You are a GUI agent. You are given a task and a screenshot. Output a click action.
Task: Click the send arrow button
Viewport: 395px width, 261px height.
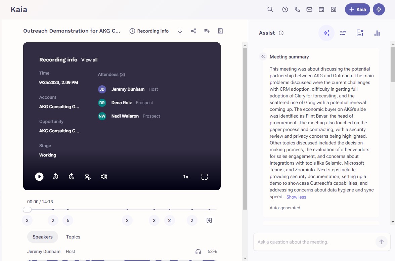point(382,242)
